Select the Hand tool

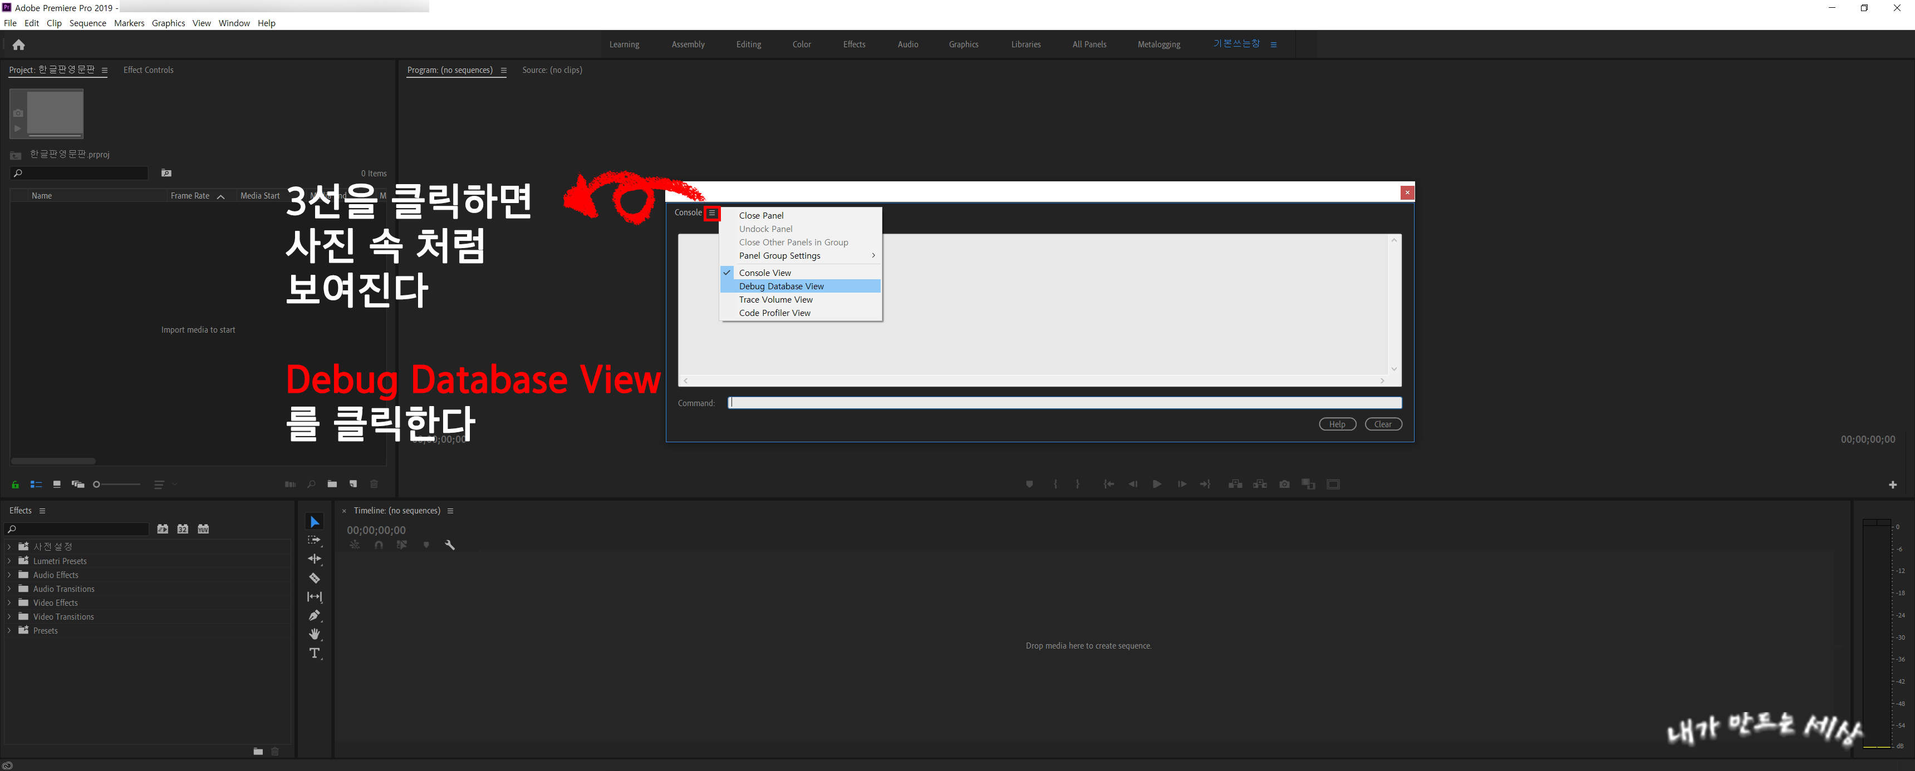pos(315,634)
